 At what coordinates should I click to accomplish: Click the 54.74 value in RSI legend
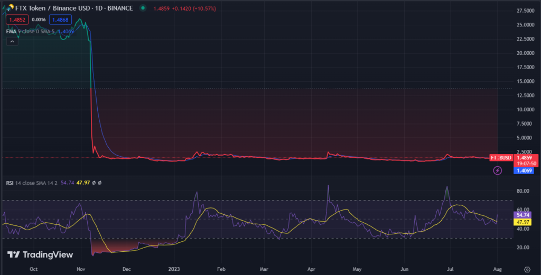coord(67,183)
